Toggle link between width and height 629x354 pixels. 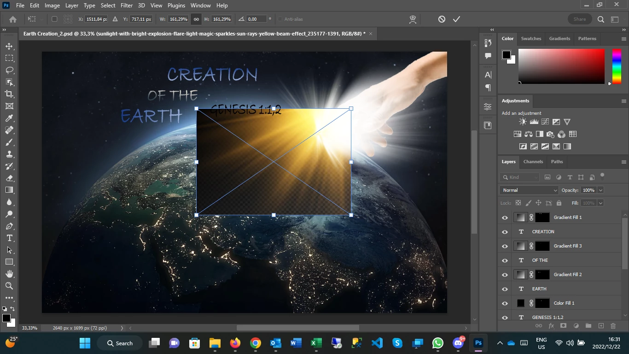(x=196, y=19)
